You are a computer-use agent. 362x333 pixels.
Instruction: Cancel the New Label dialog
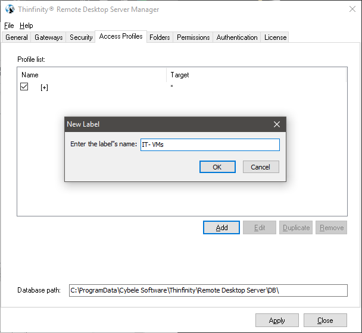point(261,166)
